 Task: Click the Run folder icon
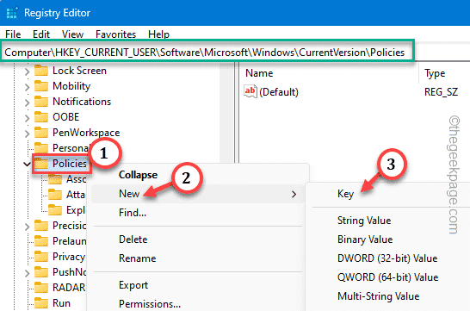coord(41,303)
